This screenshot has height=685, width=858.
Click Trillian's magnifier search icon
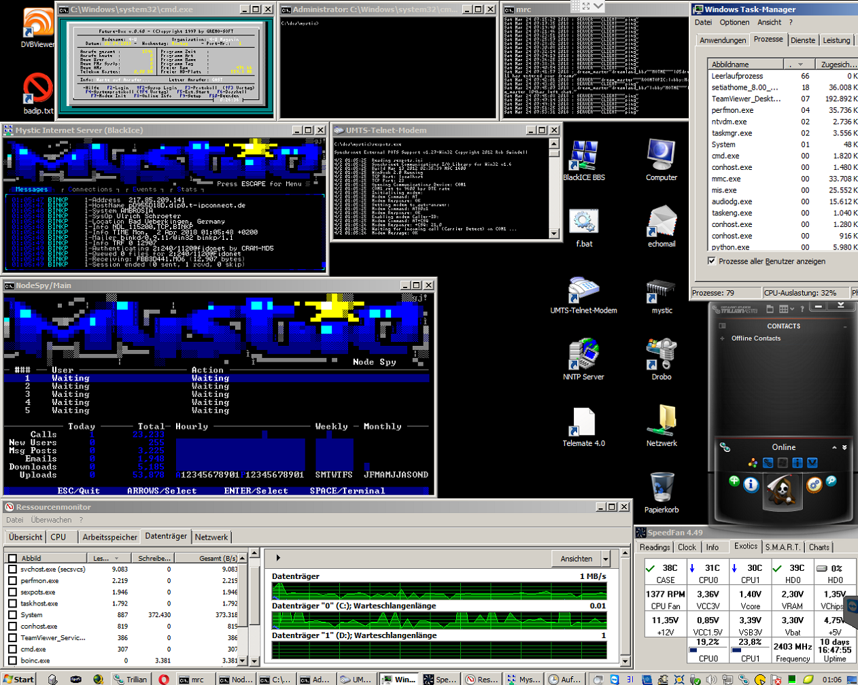coord(831,480)
